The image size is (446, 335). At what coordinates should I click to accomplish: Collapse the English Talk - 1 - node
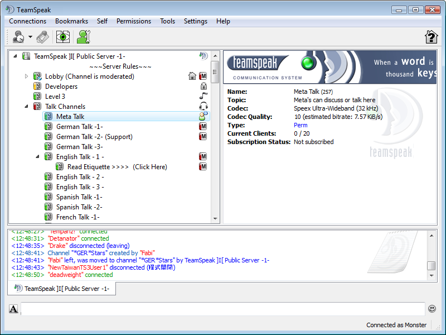pyautogui.click(x=37, y=157)
